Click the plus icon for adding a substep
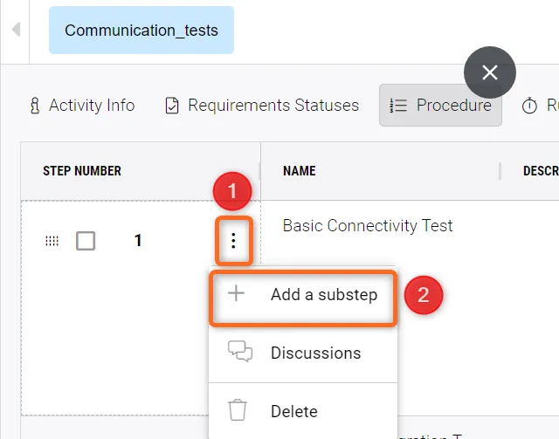This screenshot has width=559, height=439. point(236,294)
